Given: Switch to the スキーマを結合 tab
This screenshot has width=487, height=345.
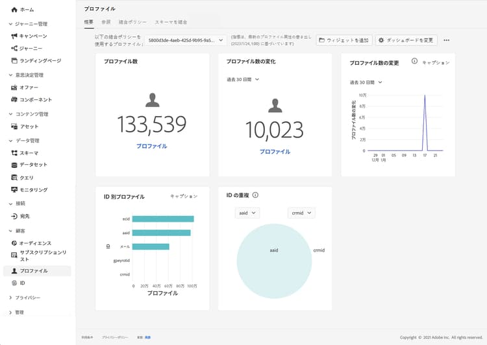Looking at the screenshot, I should [171, 22].
